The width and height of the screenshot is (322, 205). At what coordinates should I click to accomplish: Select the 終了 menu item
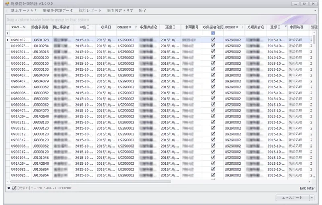(142, 11)
